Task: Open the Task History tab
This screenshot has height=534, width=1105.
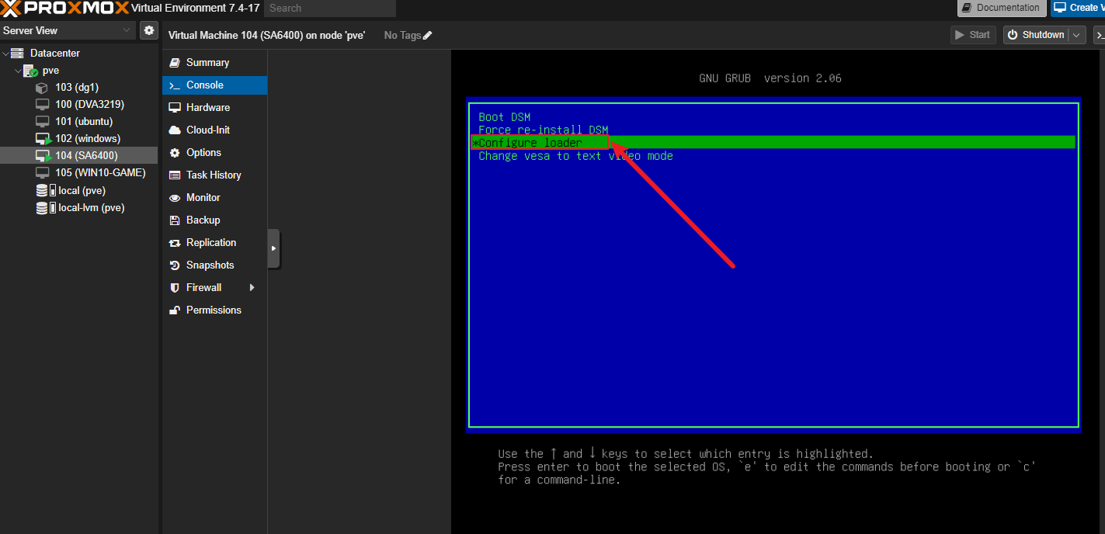Action: point(214,175)
